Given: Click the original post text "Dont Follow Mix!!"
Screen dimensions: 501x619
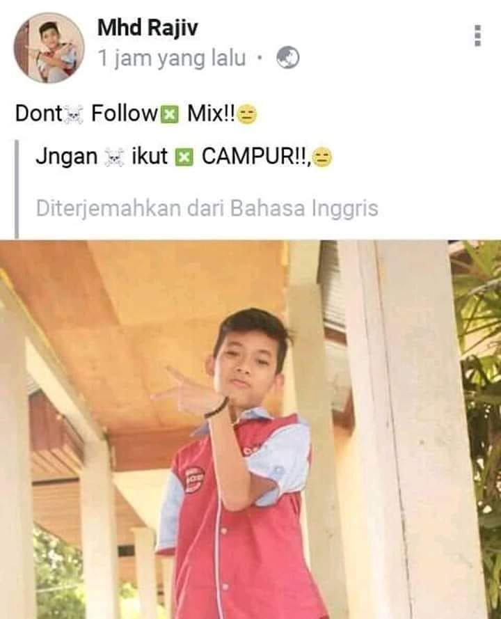Looking at the screenshot, I should (136, 114).
